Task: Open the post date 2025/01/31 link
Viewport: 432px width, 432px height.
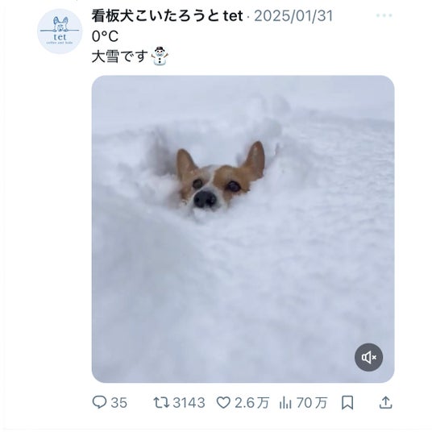Action: coord(293,15)
